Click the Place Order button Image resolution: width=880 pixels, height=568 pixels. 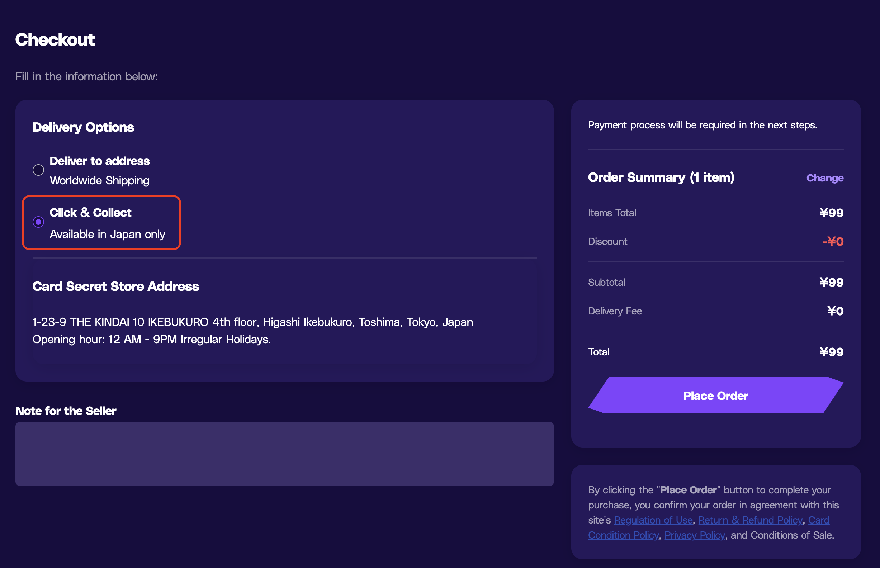coord(715,396)
